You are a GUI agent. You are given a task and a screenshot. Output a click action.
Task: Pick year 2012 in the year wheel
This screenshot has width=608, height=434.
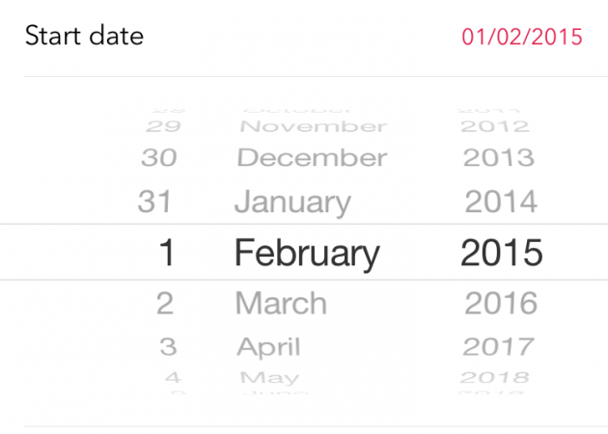pyautogui.click(x=495, y=125)
